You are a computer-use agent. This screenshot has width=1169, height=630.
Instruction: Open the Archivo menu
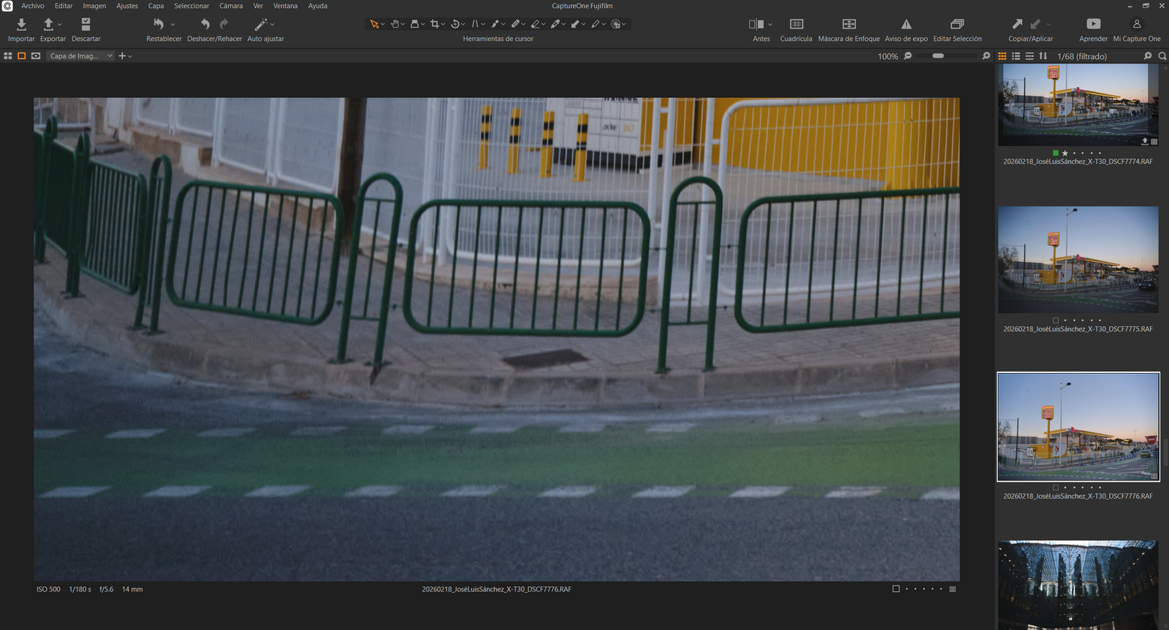tap(32, 6)
